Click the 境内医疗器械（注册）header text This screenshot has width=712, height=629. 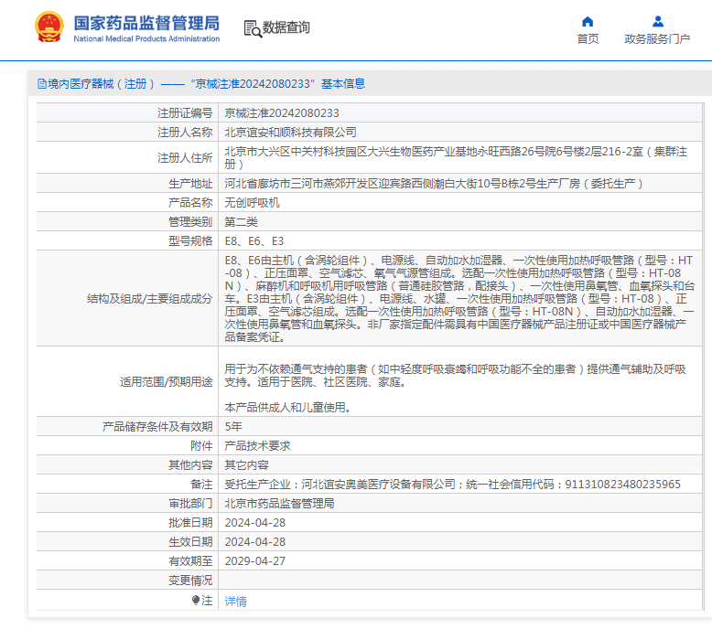click(x=102, y=84)
